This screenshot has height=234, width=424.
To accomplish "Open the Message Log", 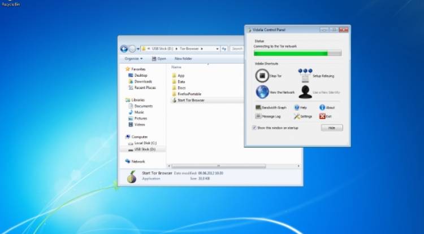I will click(268, 116).
